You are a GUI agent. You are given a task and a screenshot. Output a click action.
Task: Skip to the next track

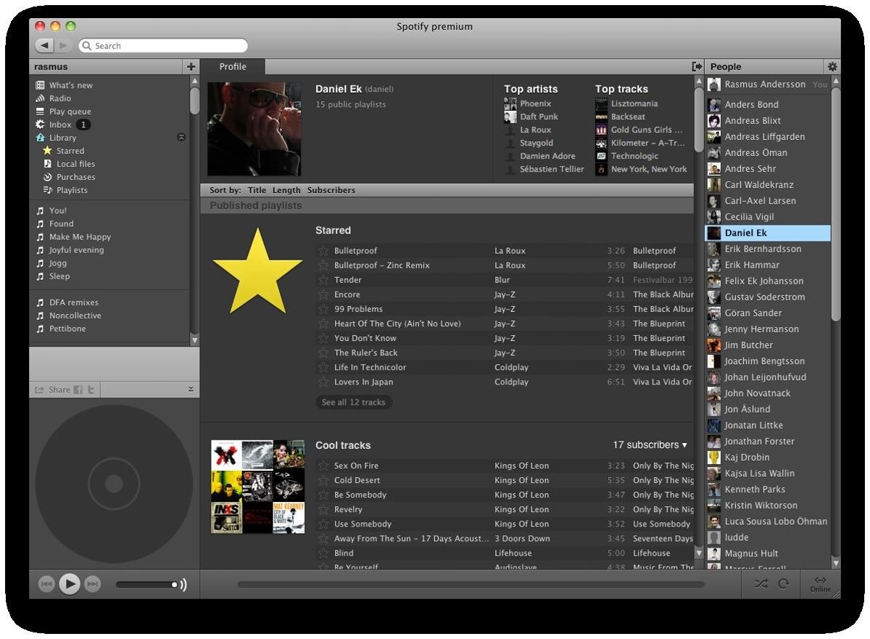[92, 584]
